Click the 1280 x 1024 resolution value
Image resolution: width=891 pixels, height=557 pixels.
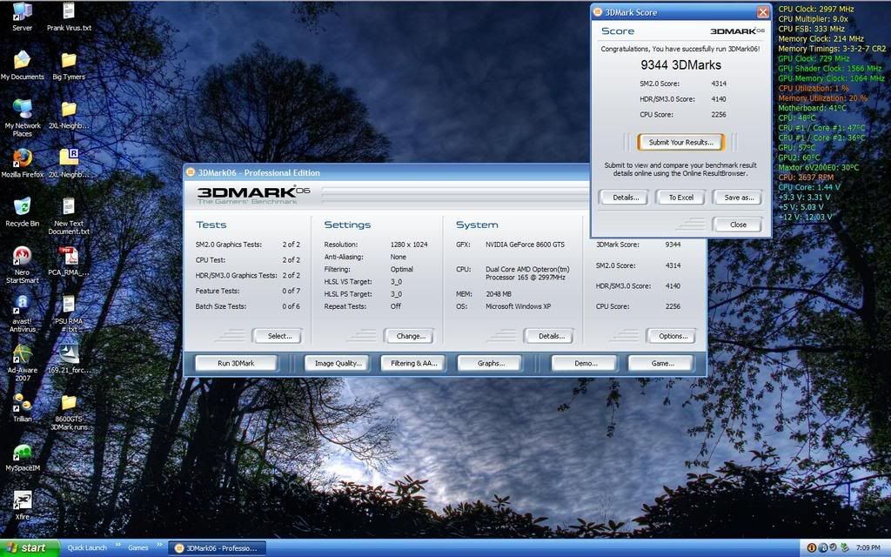[409, 245]
